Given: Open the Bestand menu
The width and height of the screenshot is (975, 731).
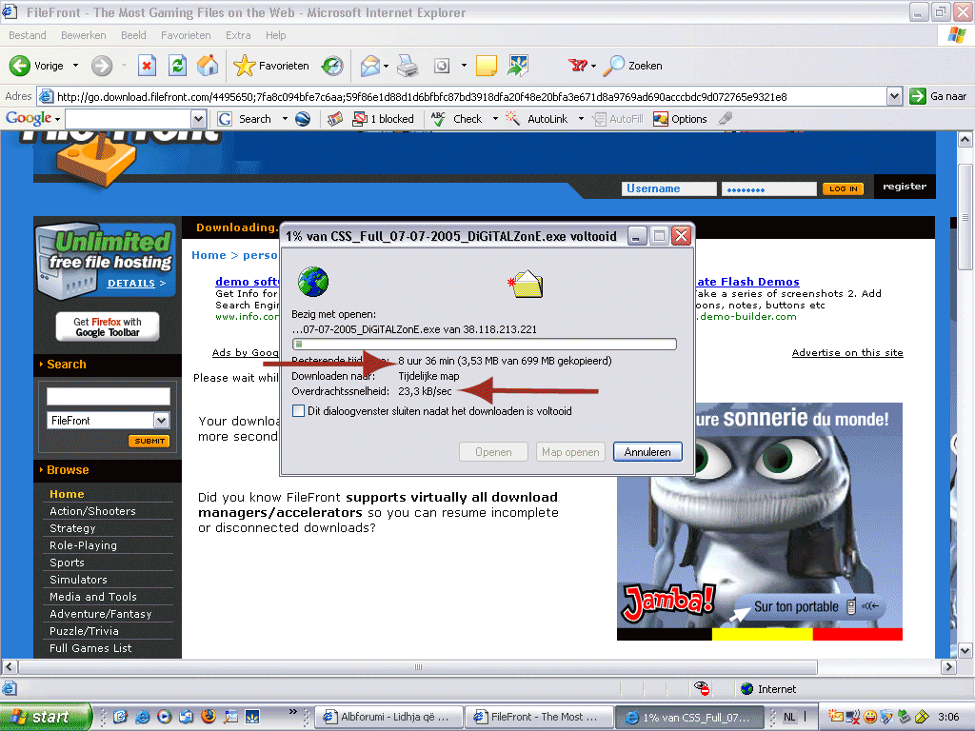Looking at the screenshot, I should [28, 35].
